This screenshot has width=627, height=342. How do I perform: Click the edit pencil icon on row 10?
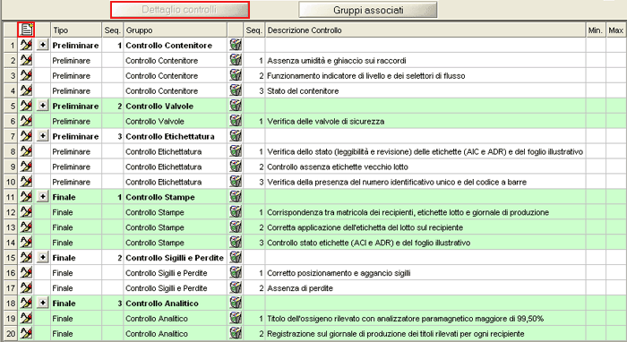tap(26, 182)
